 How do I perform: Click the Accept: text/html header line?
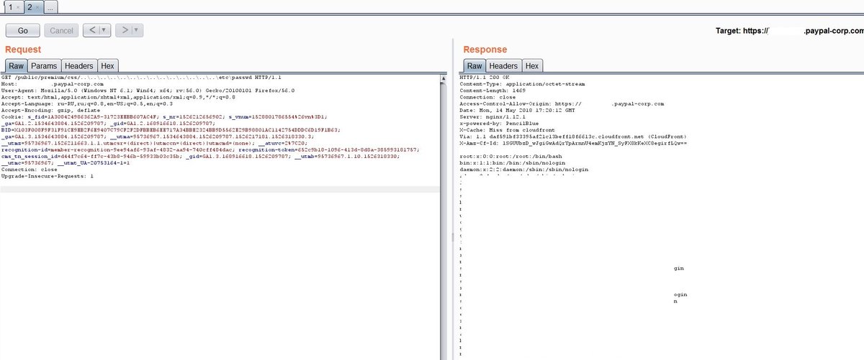(117, 97)
